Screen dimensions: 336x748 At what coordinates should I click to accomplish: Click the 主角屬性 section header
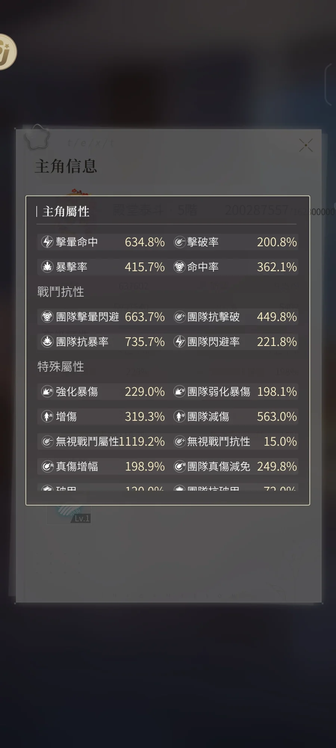click(66, 212)
